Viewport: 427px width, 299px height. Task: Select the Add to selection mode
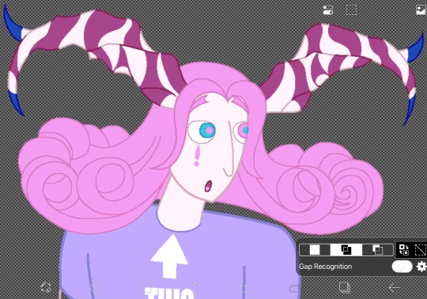346,250
